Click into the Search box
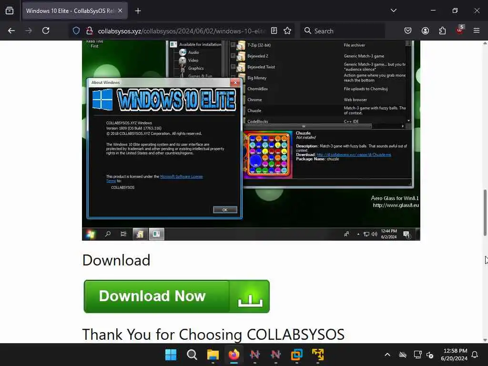488x366 pixels. pos(342,31)
